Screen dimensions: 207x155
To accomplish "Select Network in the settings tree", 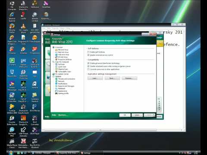I will point(61,81).
